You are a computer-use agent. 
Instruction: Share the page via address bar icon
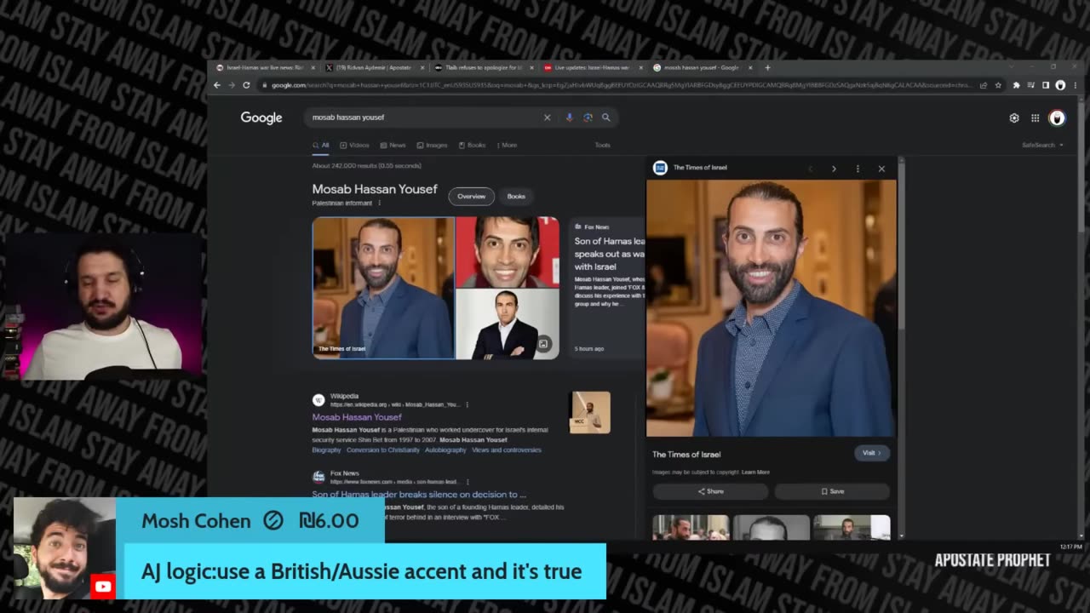point(984,85)
